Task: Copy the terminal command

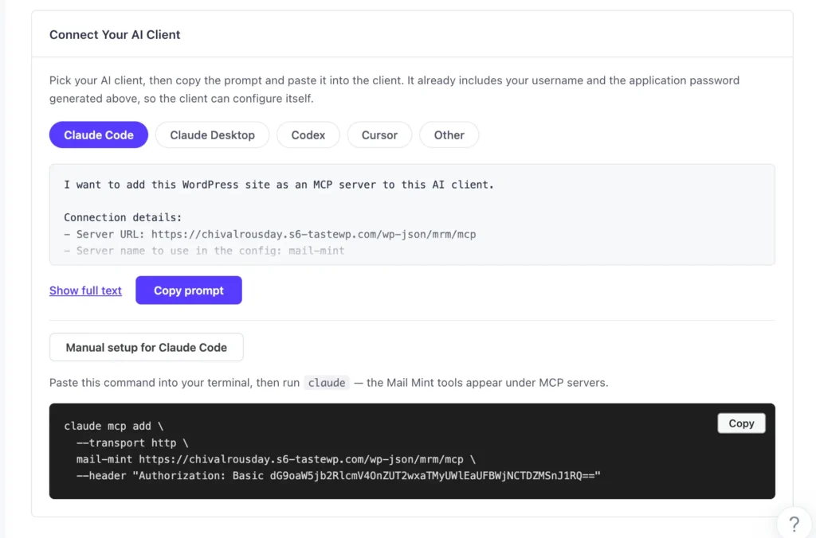Action: pyautogui.click(x=741, y=423)
